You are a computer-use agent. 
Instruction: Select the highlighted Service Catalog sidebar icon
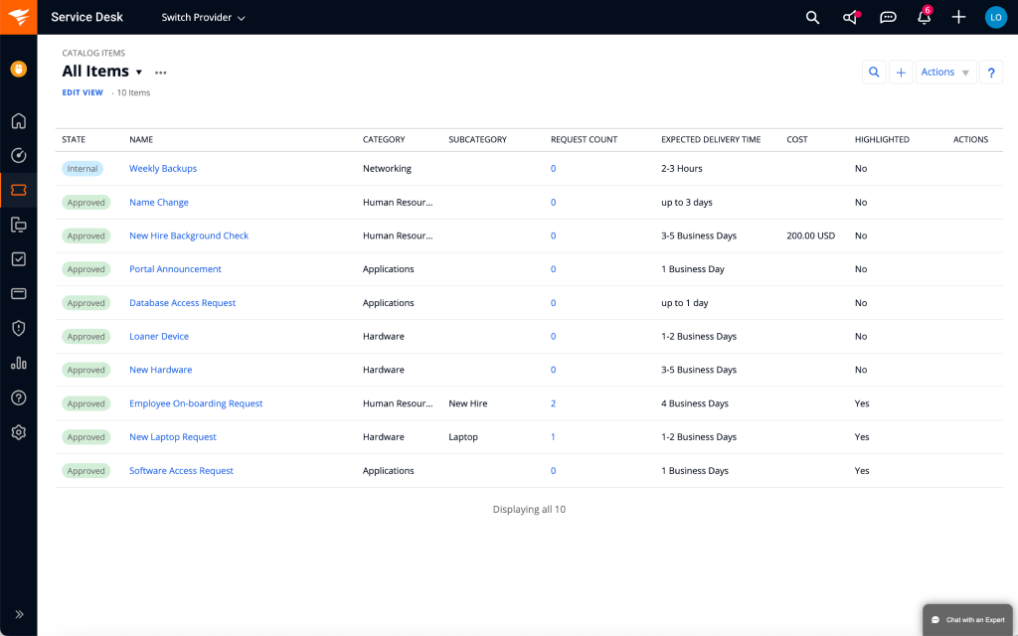click(18, 190)
